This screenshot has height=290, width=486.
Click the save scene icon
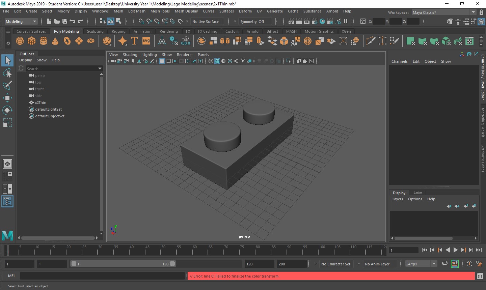(65, 22)
